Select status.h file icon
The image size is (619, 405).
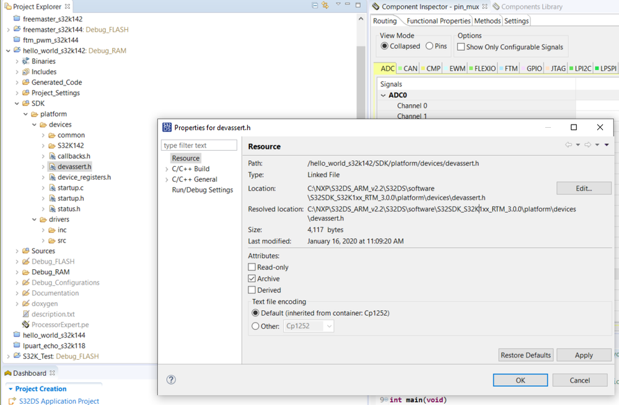52,208
